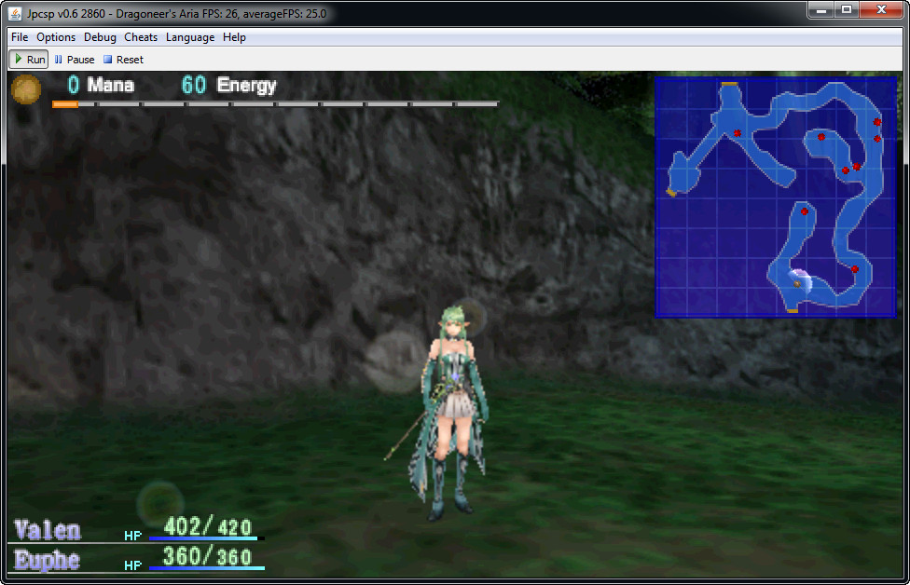Image resolution: width=910 pixels, height=585 pixels.
Task: Click the "0 Mana" counter text
Action: (101, 85)
